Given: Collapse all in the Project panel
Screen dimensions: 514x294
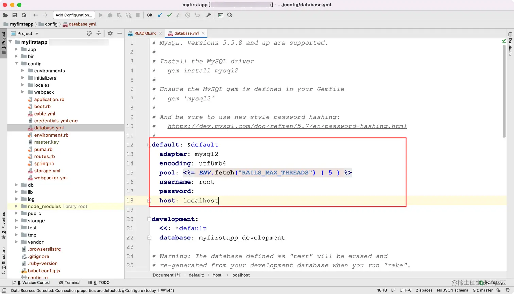Looking at the screenshot, I should tap(99, 33).
